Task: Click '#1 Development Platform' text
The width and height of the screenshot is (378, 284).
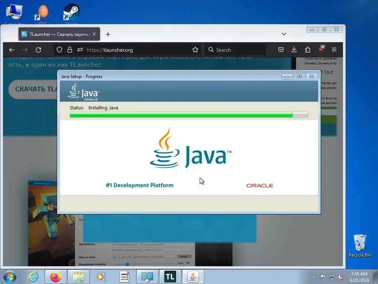Action: click(x=140, y=185)
